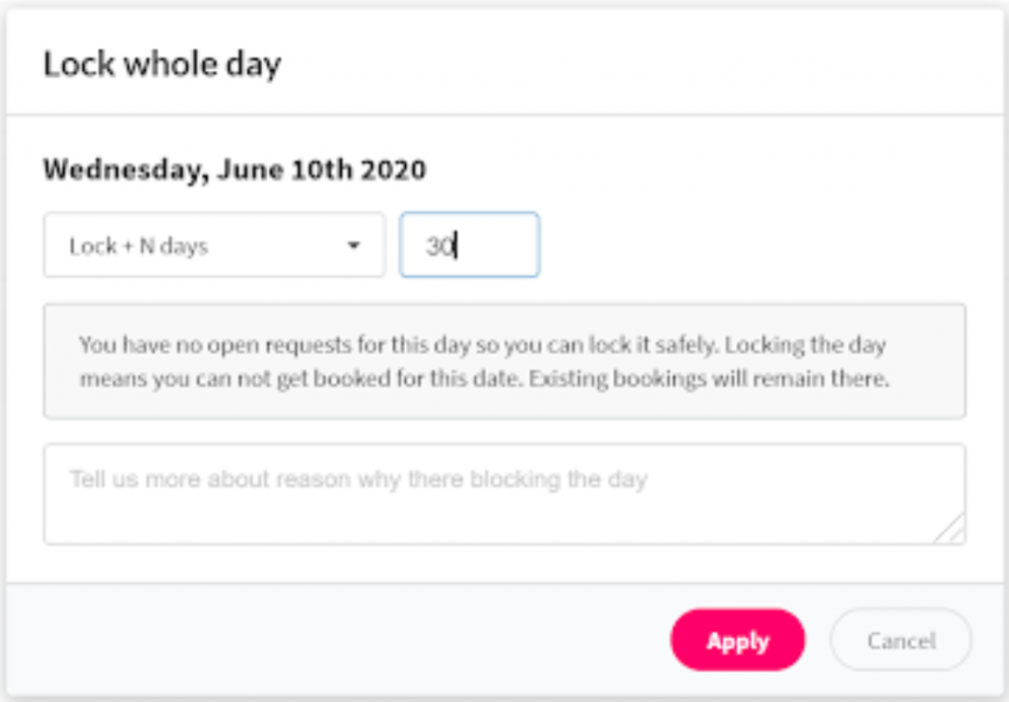The width and height of the screenshot is (1009, 702).
Task: Click the text area resize handle
Action: click(x=954, y=532)
